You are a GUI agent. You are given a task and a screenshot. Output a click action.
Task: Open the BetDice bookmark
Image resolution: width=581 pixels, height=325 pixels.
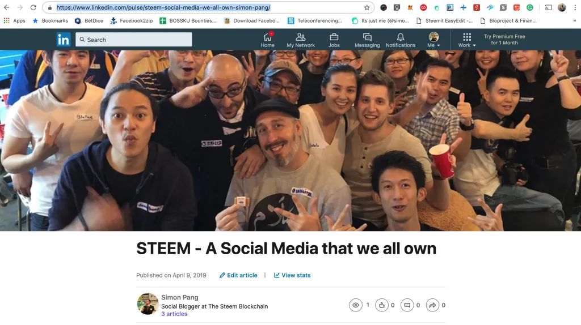tap(89, 21)
